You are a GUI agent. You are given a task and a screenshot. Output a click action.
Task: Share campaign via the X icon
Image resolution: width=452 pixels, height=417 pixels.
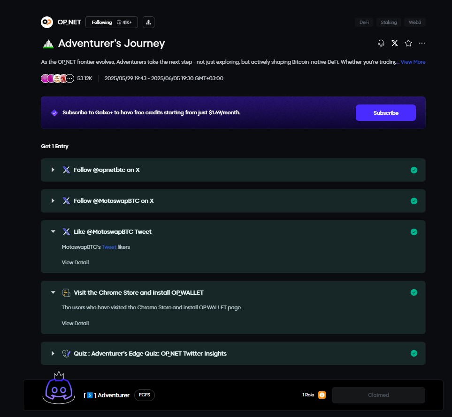tap(395, 43)
